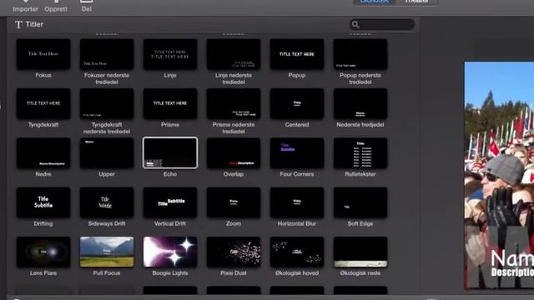The image size is (534, 300).
Task: Click the highlighted Echo title thumbnail
Action: (170, 153)
